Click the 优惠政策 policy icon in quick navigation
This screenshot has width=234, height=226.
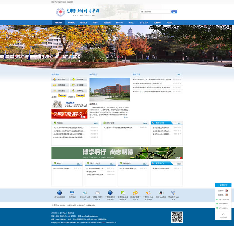pyautogui.click(x=78, y=79)
